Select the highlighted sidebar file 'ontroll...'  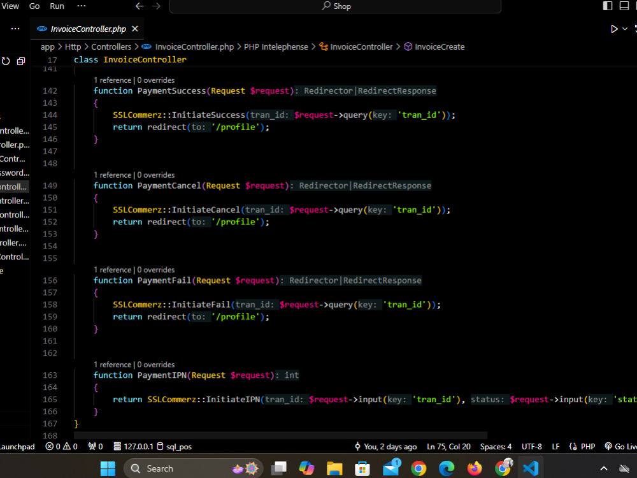pyautogui.click(x=14, y=187)
